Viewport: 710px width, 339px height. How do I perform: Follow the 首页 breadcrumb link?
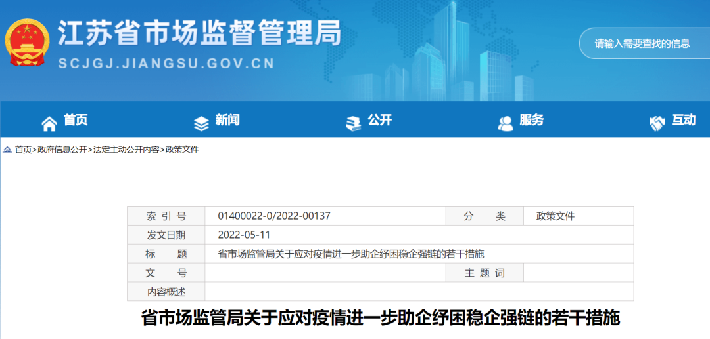(x=23, y=150)
